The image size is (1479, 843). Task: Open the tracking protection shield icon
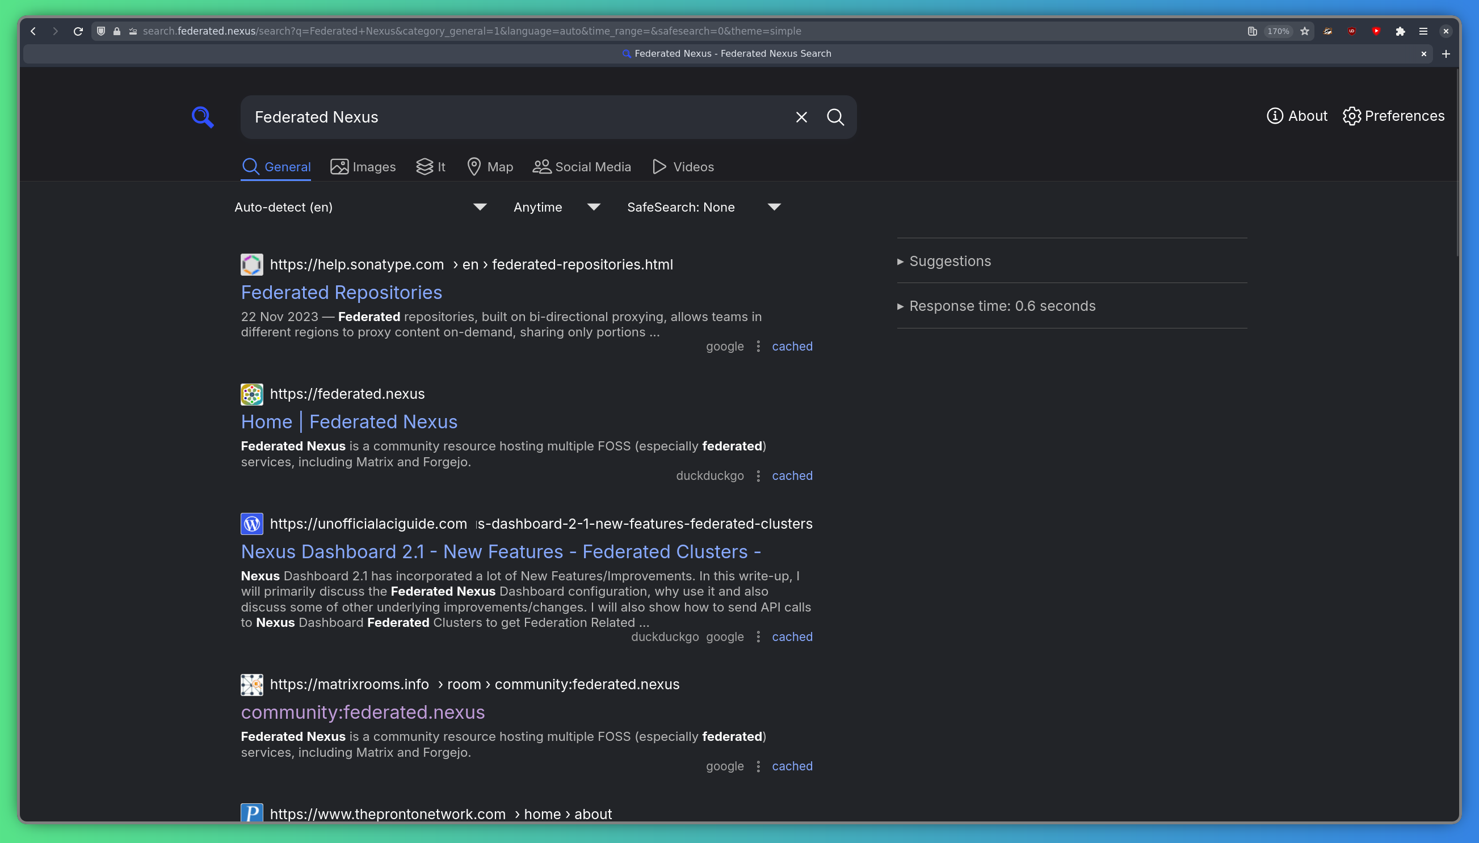coord(100,31)
